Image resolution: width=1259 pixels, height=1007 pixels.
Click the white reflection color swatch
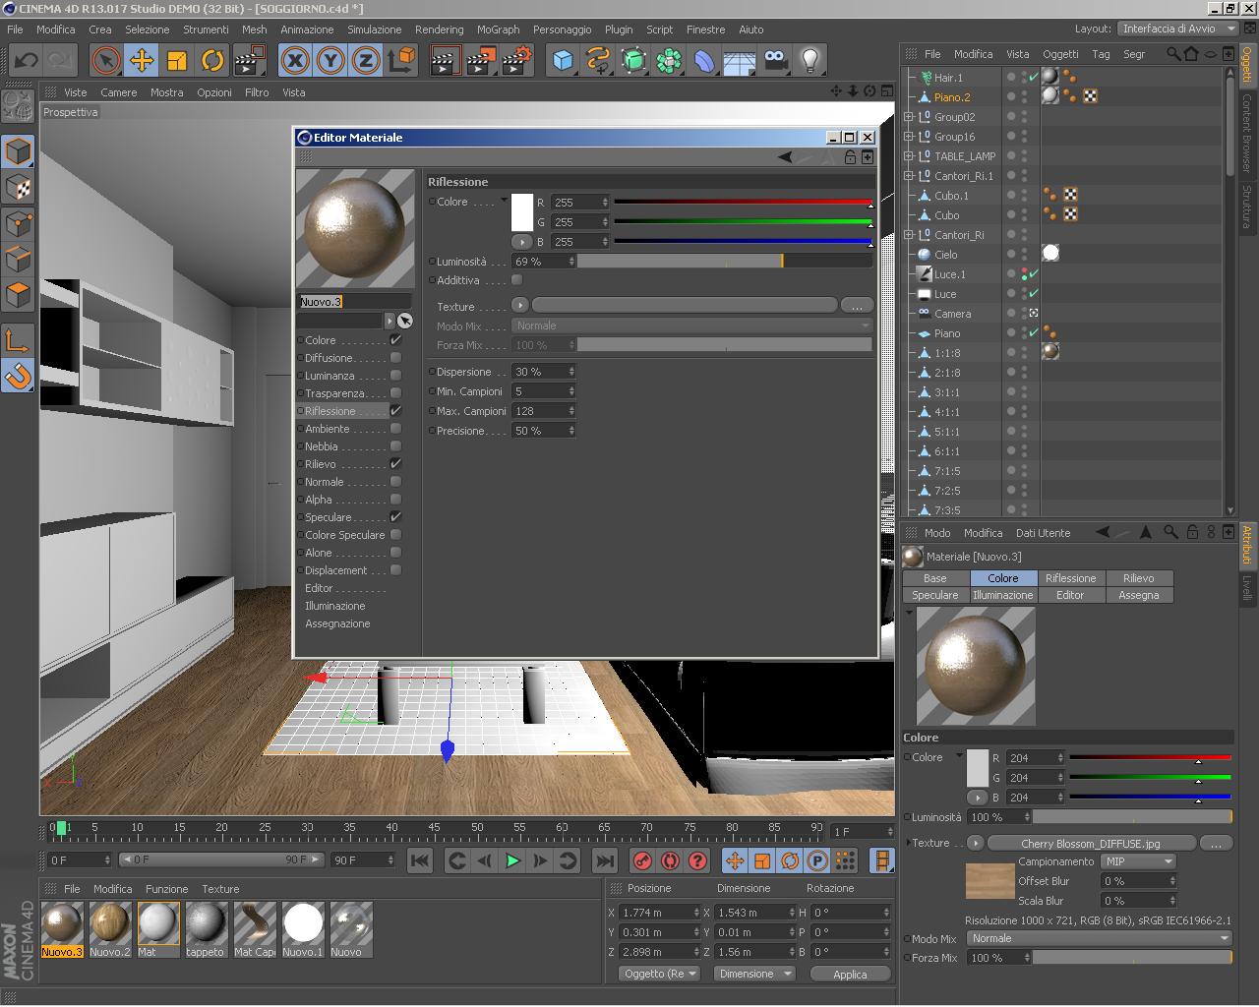[521, 212]
